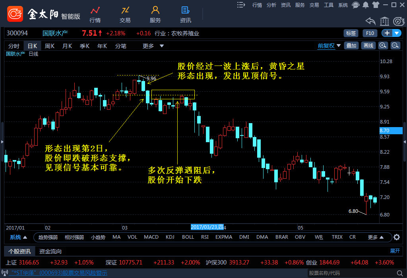Click the 资讯 news icon in toolbar

185,14
